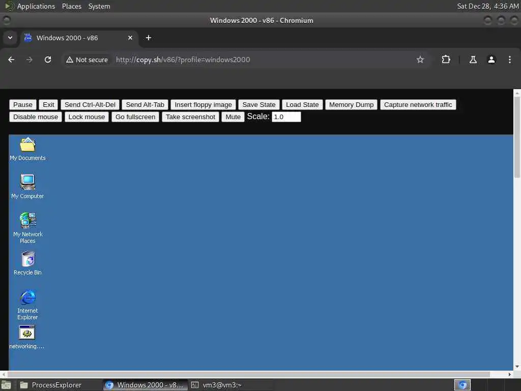This screenshot has width=521, height=391.
Task: Click the Save State button
Action: pyautogui.click(x=259, y=105)
